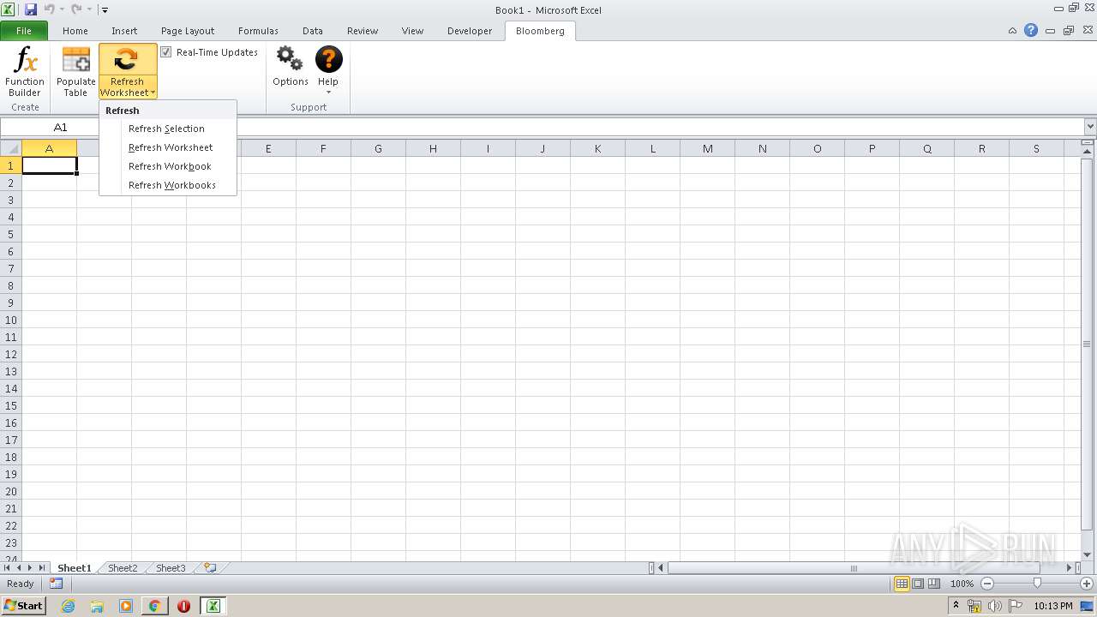Click the Save icon in quick access toolbar

click(31, 9)
